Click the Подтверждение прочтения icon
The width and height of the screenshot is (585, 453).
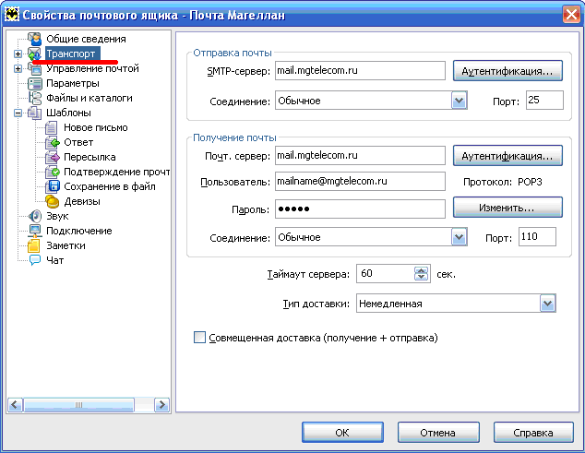point(53,172)
